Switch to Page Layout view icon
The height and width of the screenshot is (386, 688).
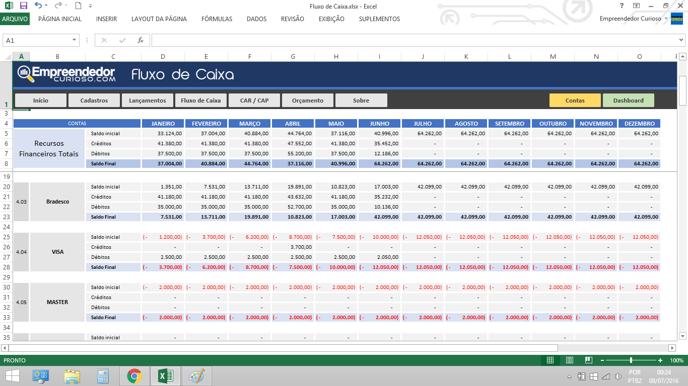point(569,360)
